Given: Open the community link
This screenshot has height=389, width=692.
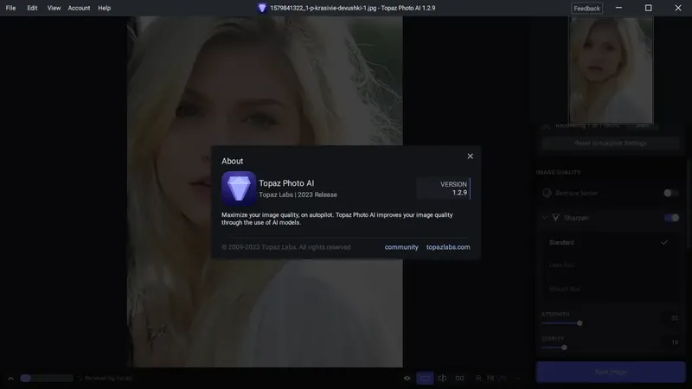Looking at the screenshot, I should coord(401,247).
